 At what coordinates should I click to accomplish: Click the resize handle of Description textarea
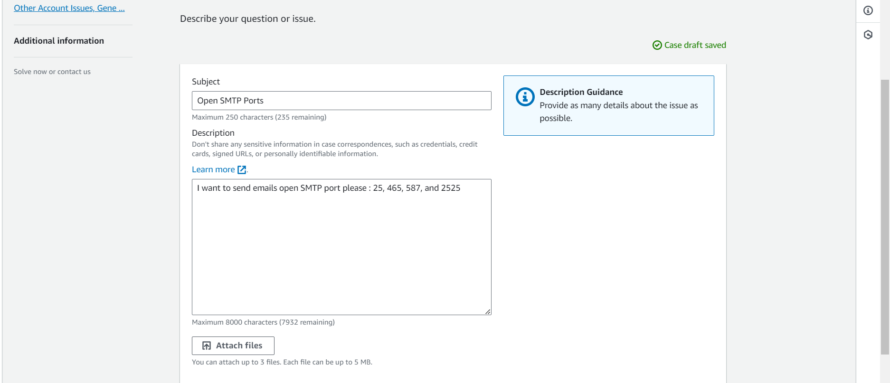click(x=488, y=311)
